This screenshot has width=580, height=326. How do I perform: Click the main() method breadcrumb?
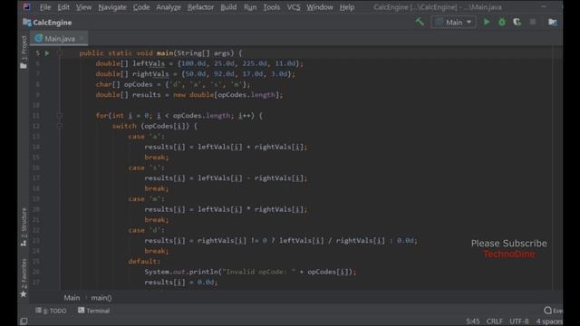101,298
